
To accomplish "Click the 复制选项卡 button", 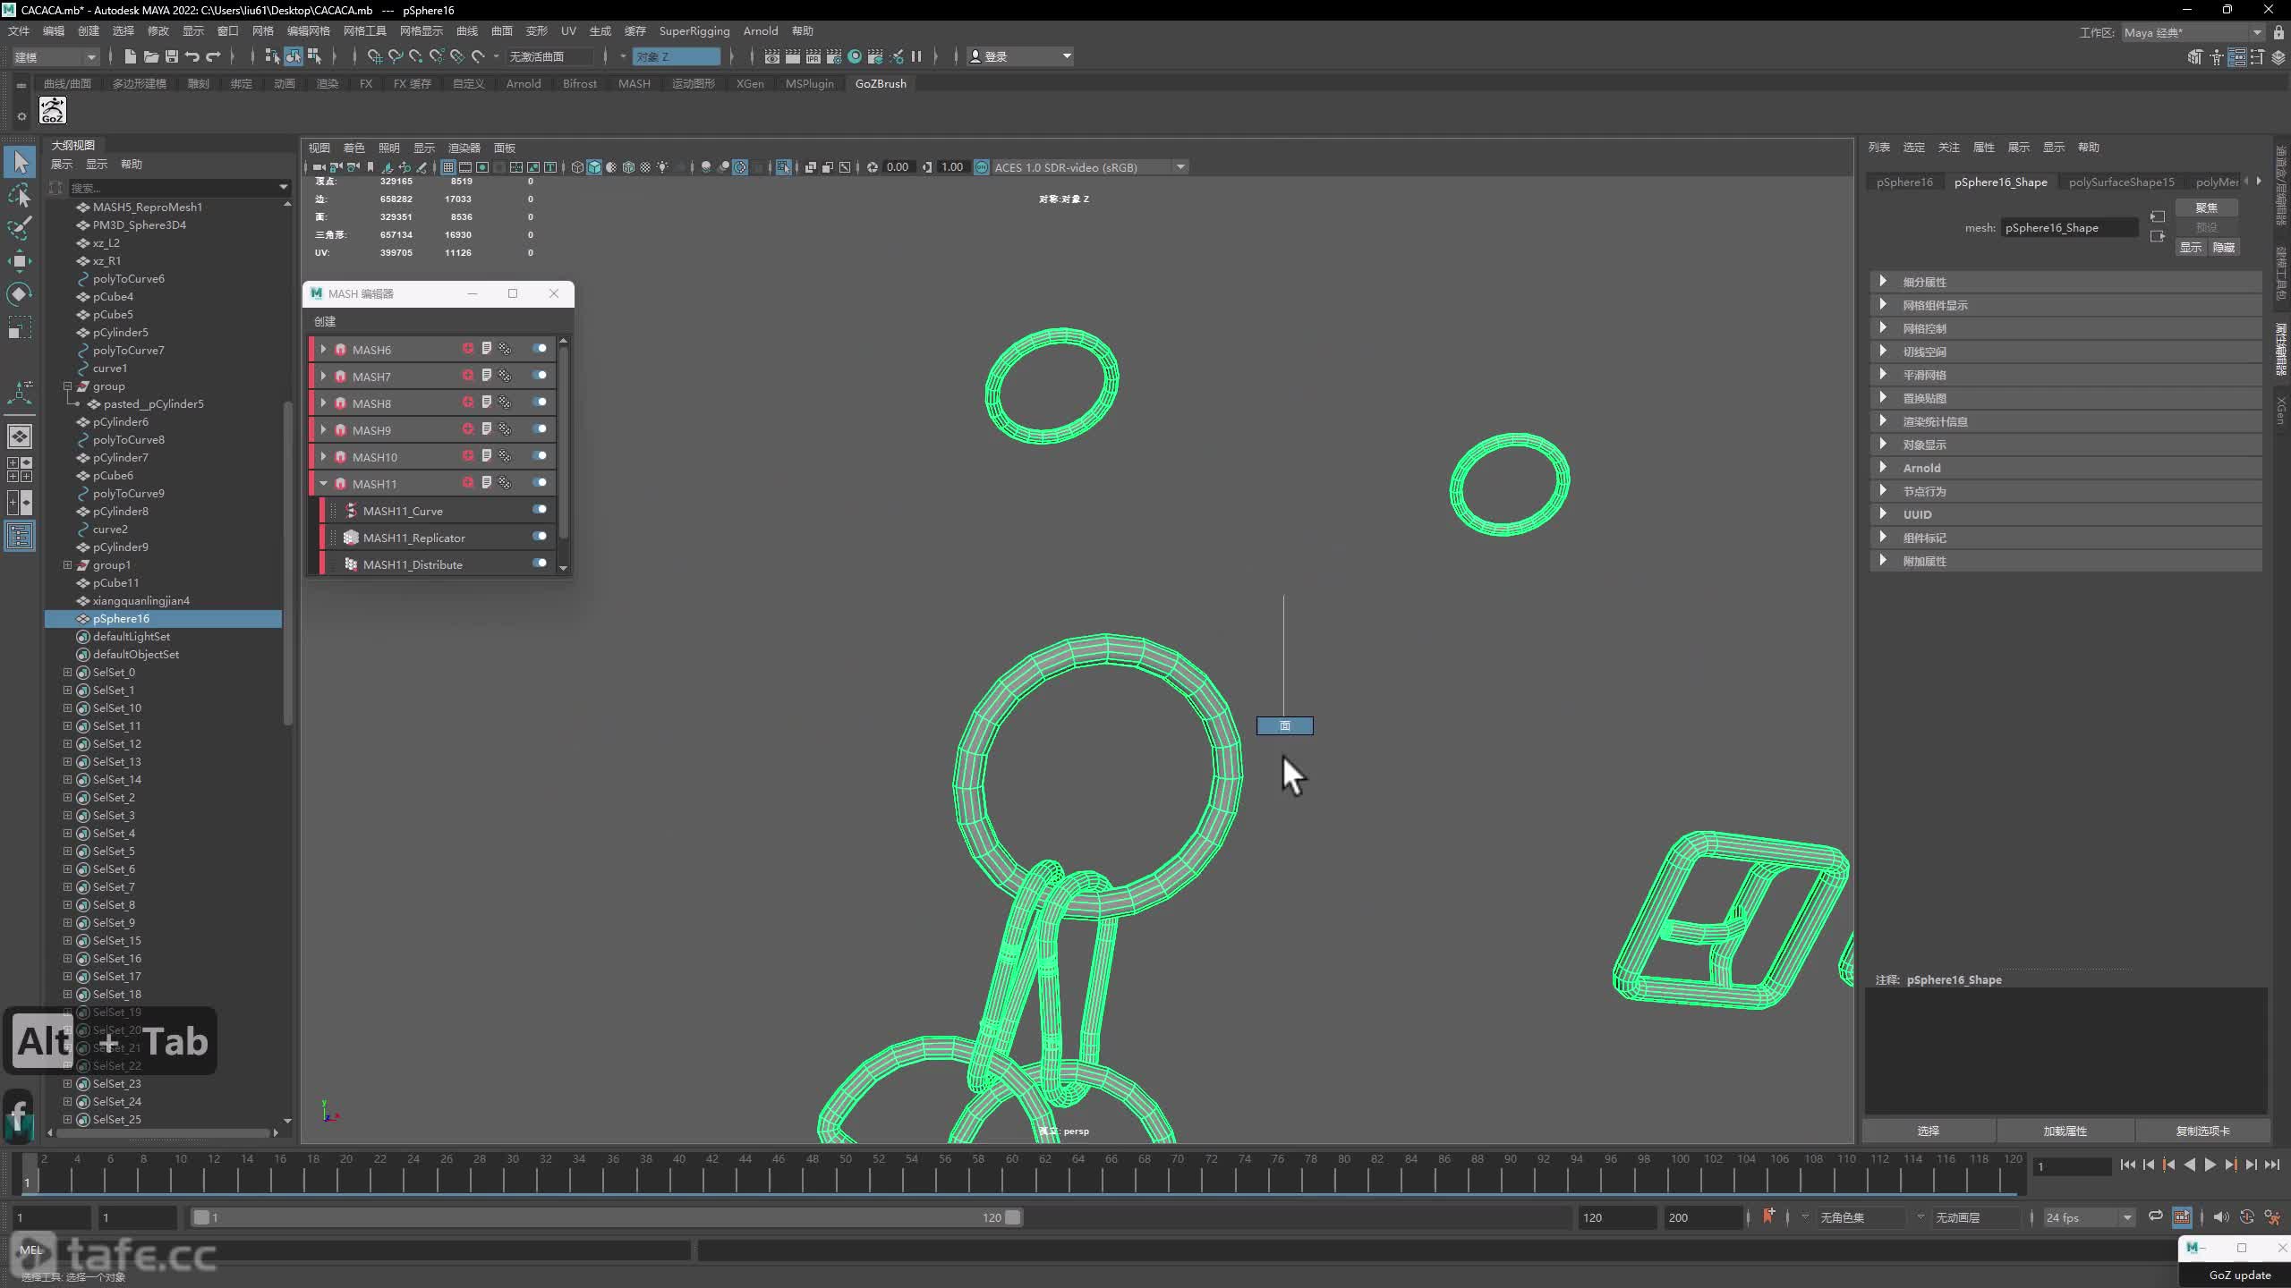I will click(2202, 1131).
